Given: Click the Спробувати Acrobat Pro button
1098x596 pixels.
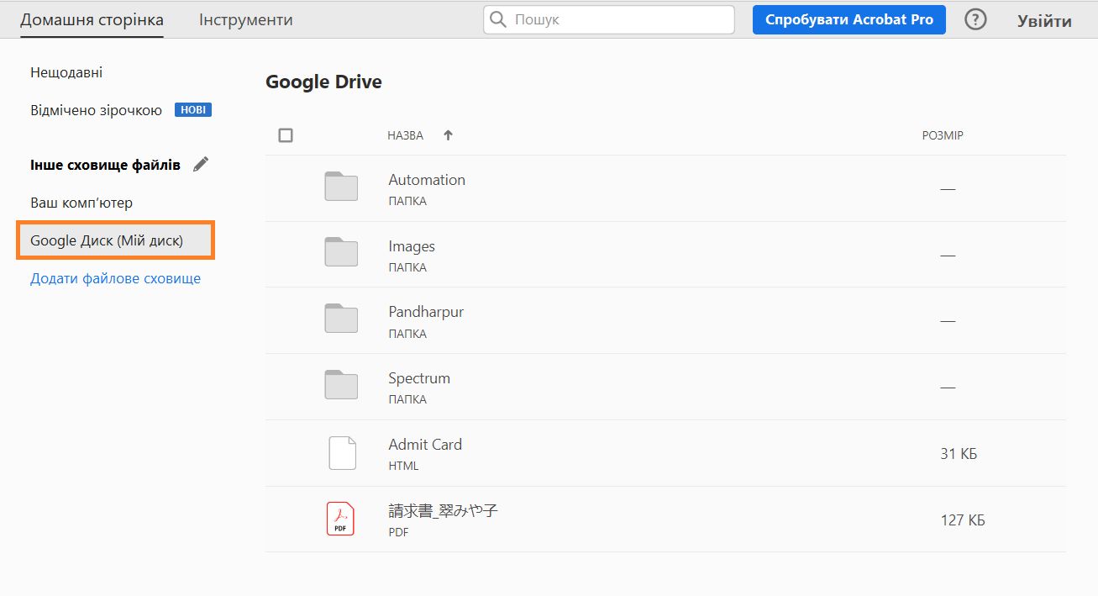Looking at the screenshot, I should click(x=848, y=18).
